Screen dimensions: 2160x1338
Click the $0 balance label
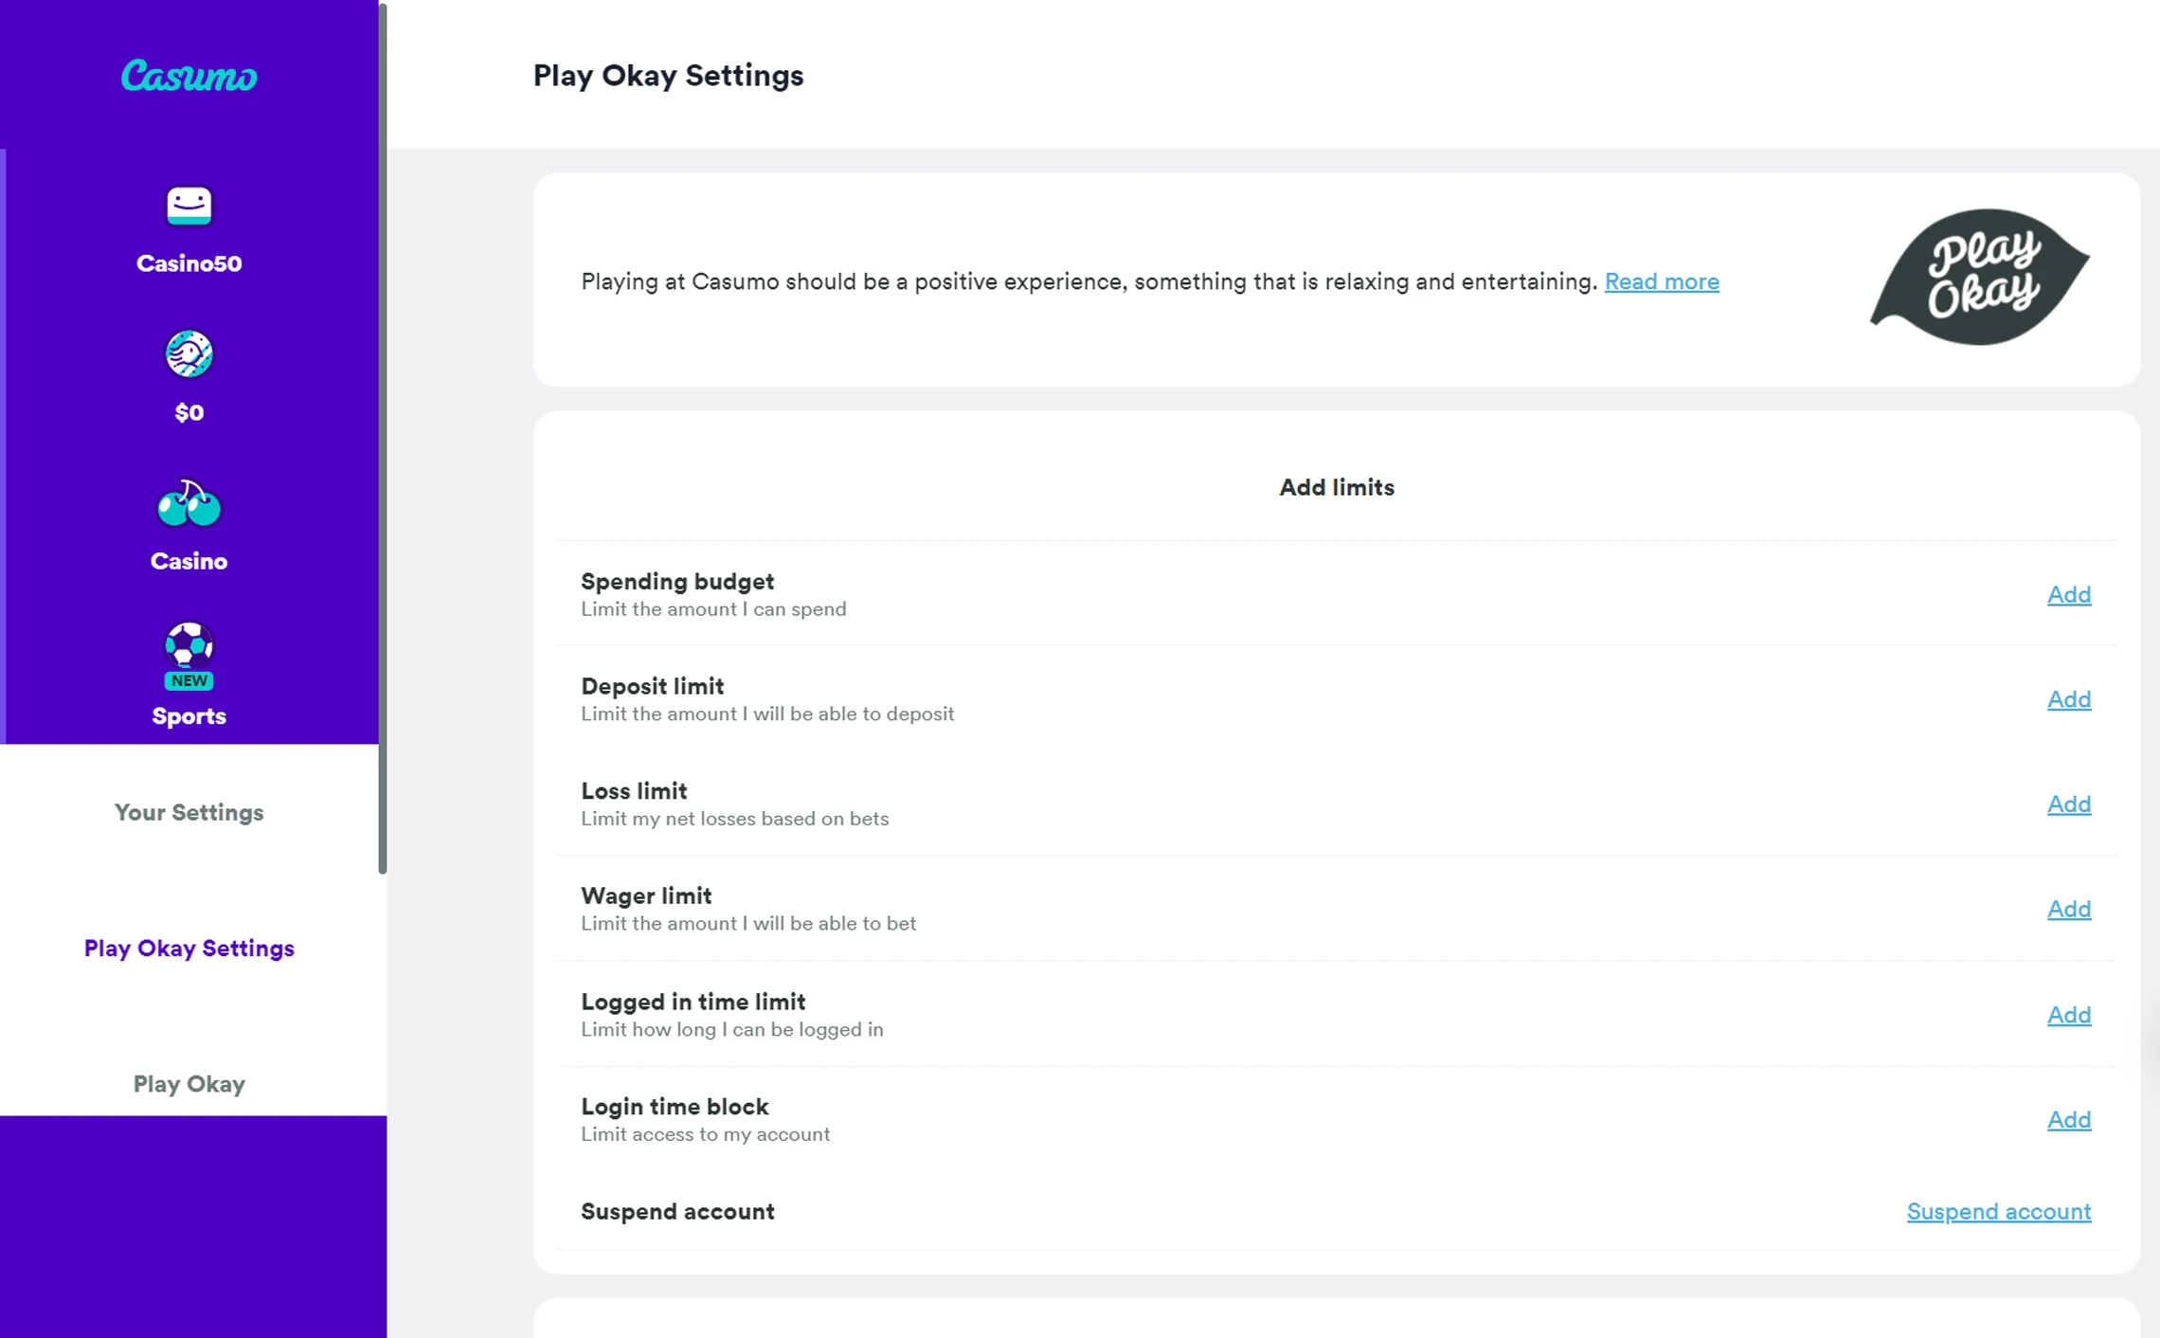click(189, 412)
